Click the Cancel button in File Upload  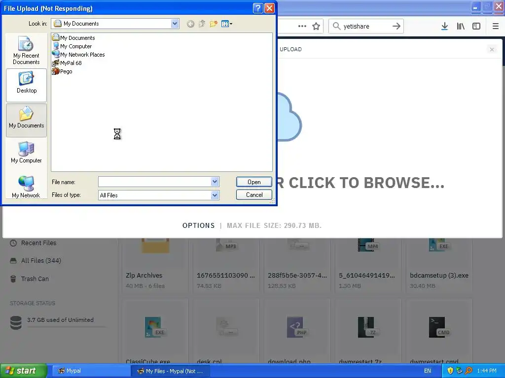coord(254,195)
